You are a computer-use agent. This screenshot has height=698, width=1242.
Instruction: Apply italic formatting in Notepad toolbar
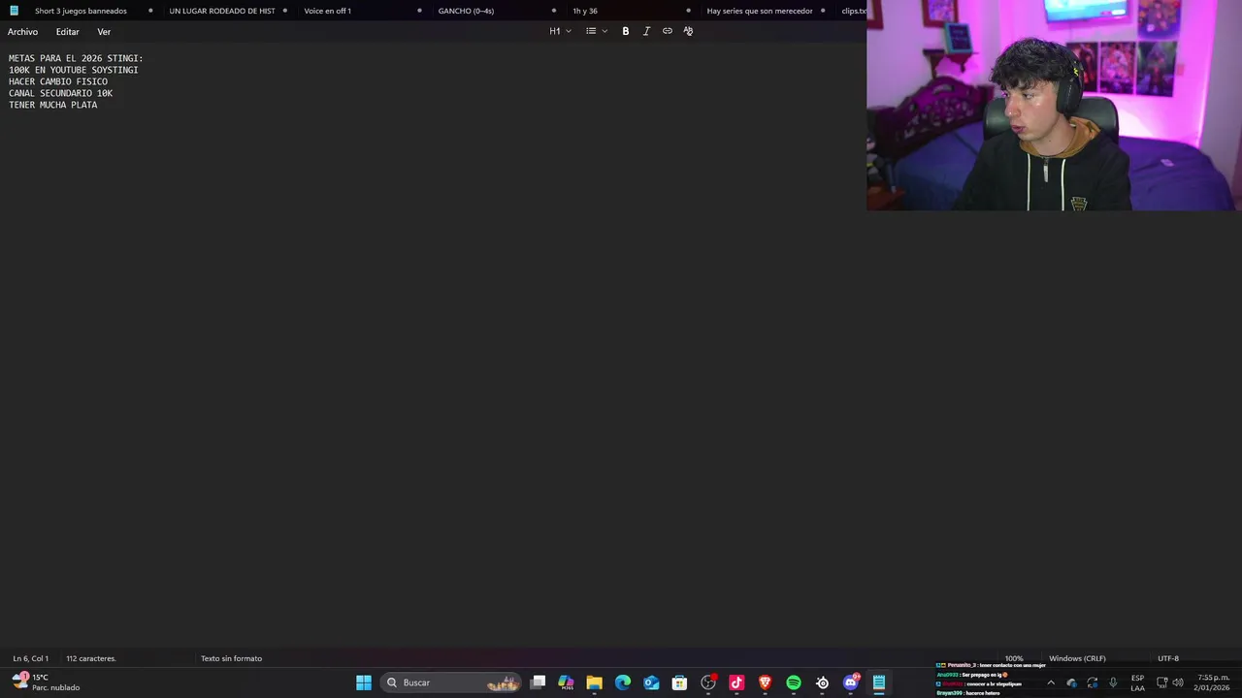coord(646,31)
